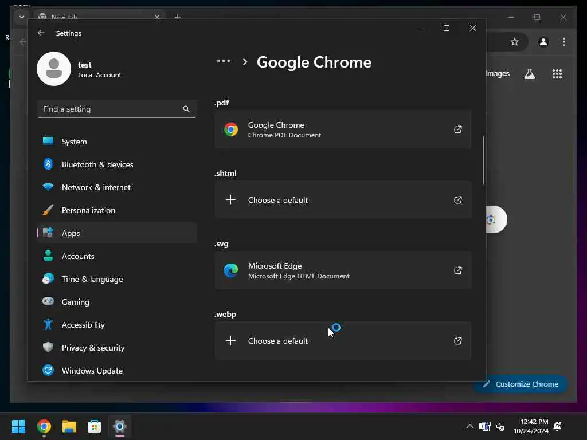Click network icon in system tray
Screen dimensions: 587x440
485,426
